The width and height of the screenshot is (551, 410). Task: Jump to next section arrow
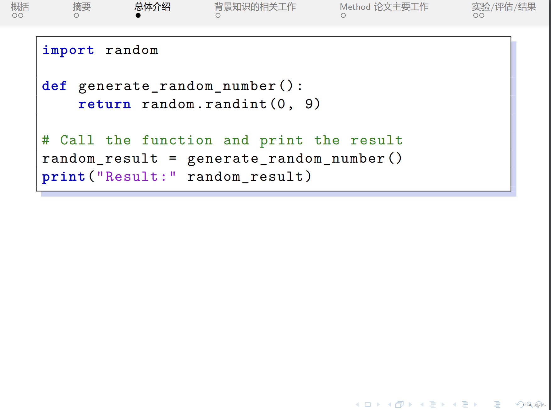tap(476, 404)
